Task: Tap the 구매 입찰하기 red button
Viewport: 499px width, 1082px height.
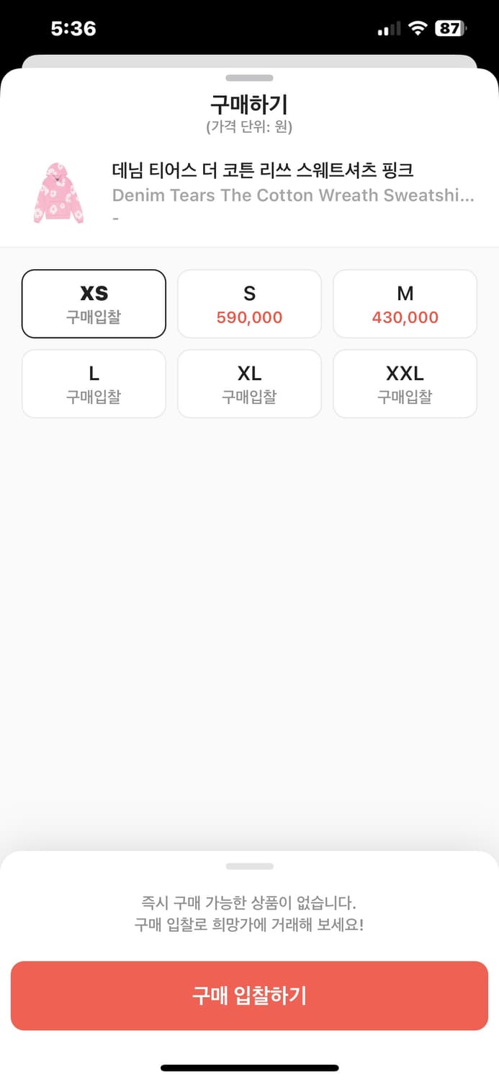Action: (249, 995)
